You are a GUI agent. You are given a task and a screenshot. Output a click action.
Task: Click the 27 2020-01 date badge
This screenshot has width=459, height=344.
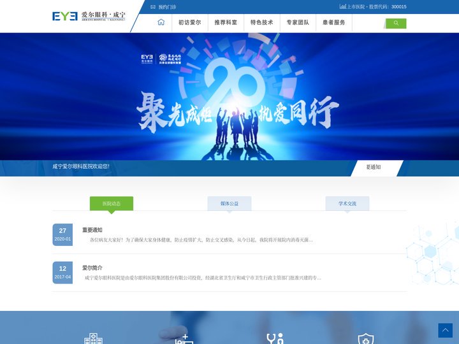pos(62,234)
